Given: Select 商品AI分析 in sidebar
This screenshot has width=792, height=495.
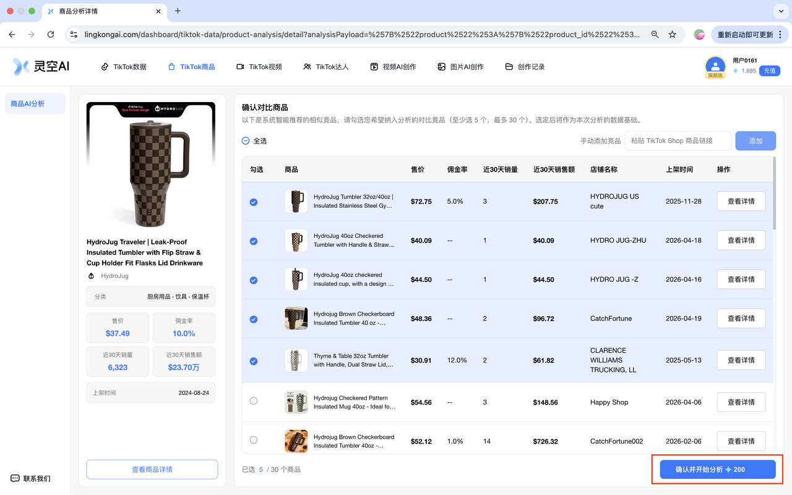Looking at the screenshot, I should tap(35, 104).
